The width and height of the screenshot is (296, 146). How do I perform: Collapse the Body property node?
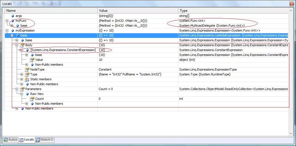17,45
